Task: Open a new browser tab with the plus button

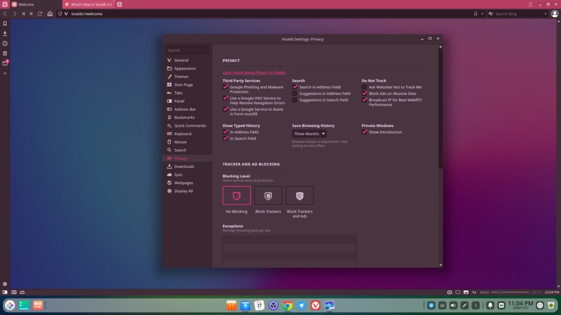Action: 119,4
